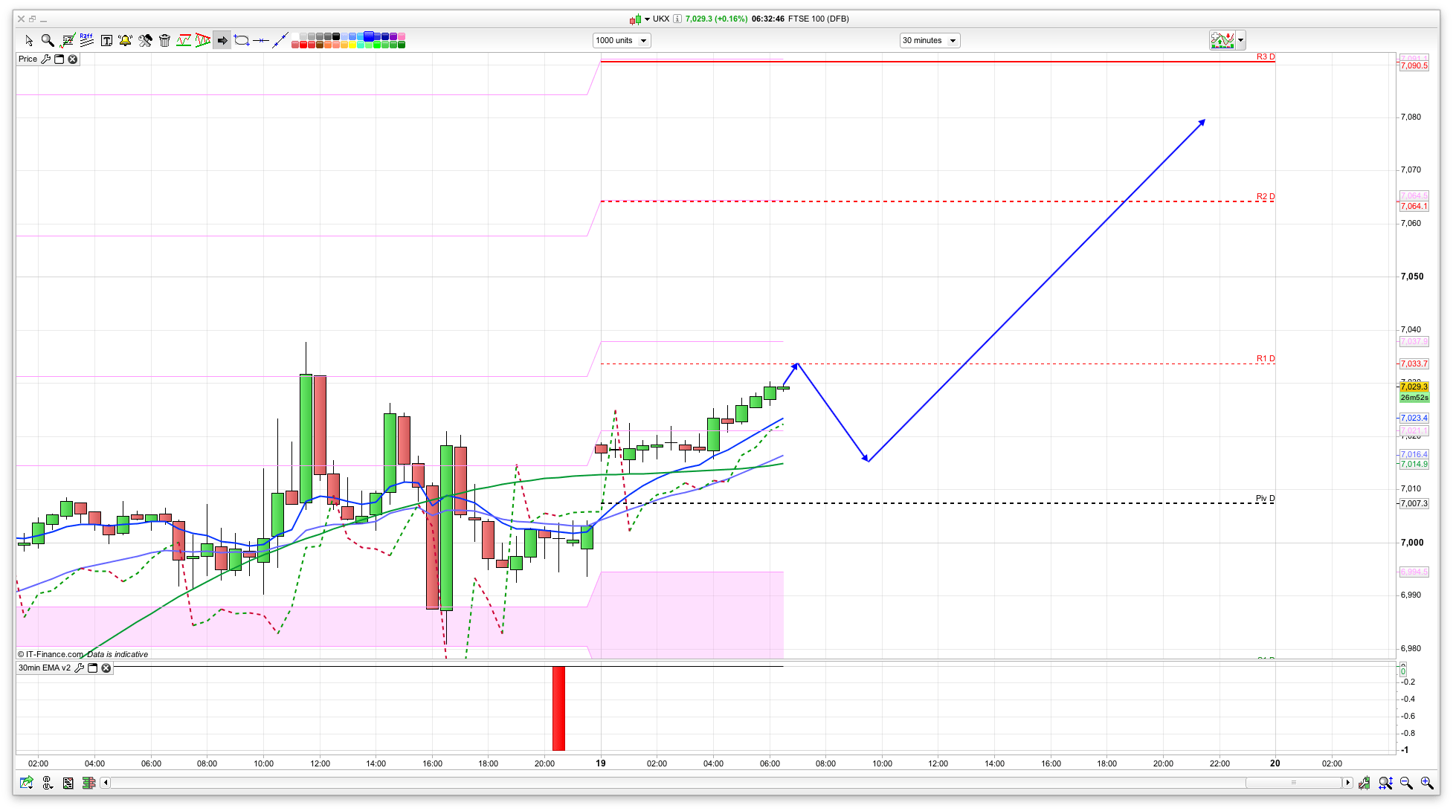Select the arrow drawing tool
Screen dimensions: 1453x811
(222, 40)
